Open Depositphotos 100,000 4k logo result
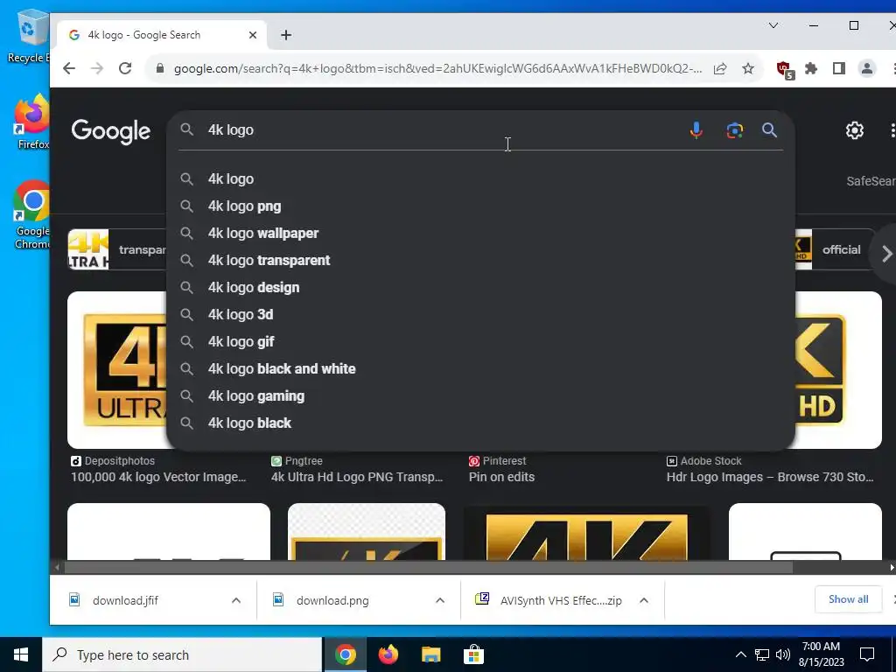This screenshot has height=672, width=896. pyautogui.click(x=158, y=477)
